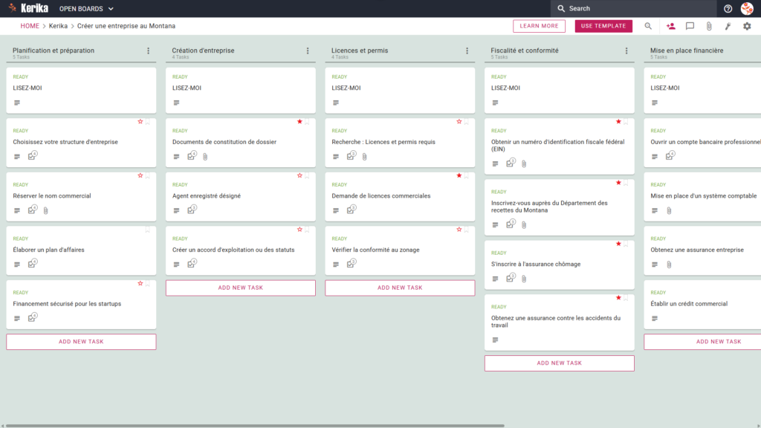The width and height of the screenshot is (761, 428).
Task: Open checklist icon on Demande de licences commerciales
Action: point(351,210)
